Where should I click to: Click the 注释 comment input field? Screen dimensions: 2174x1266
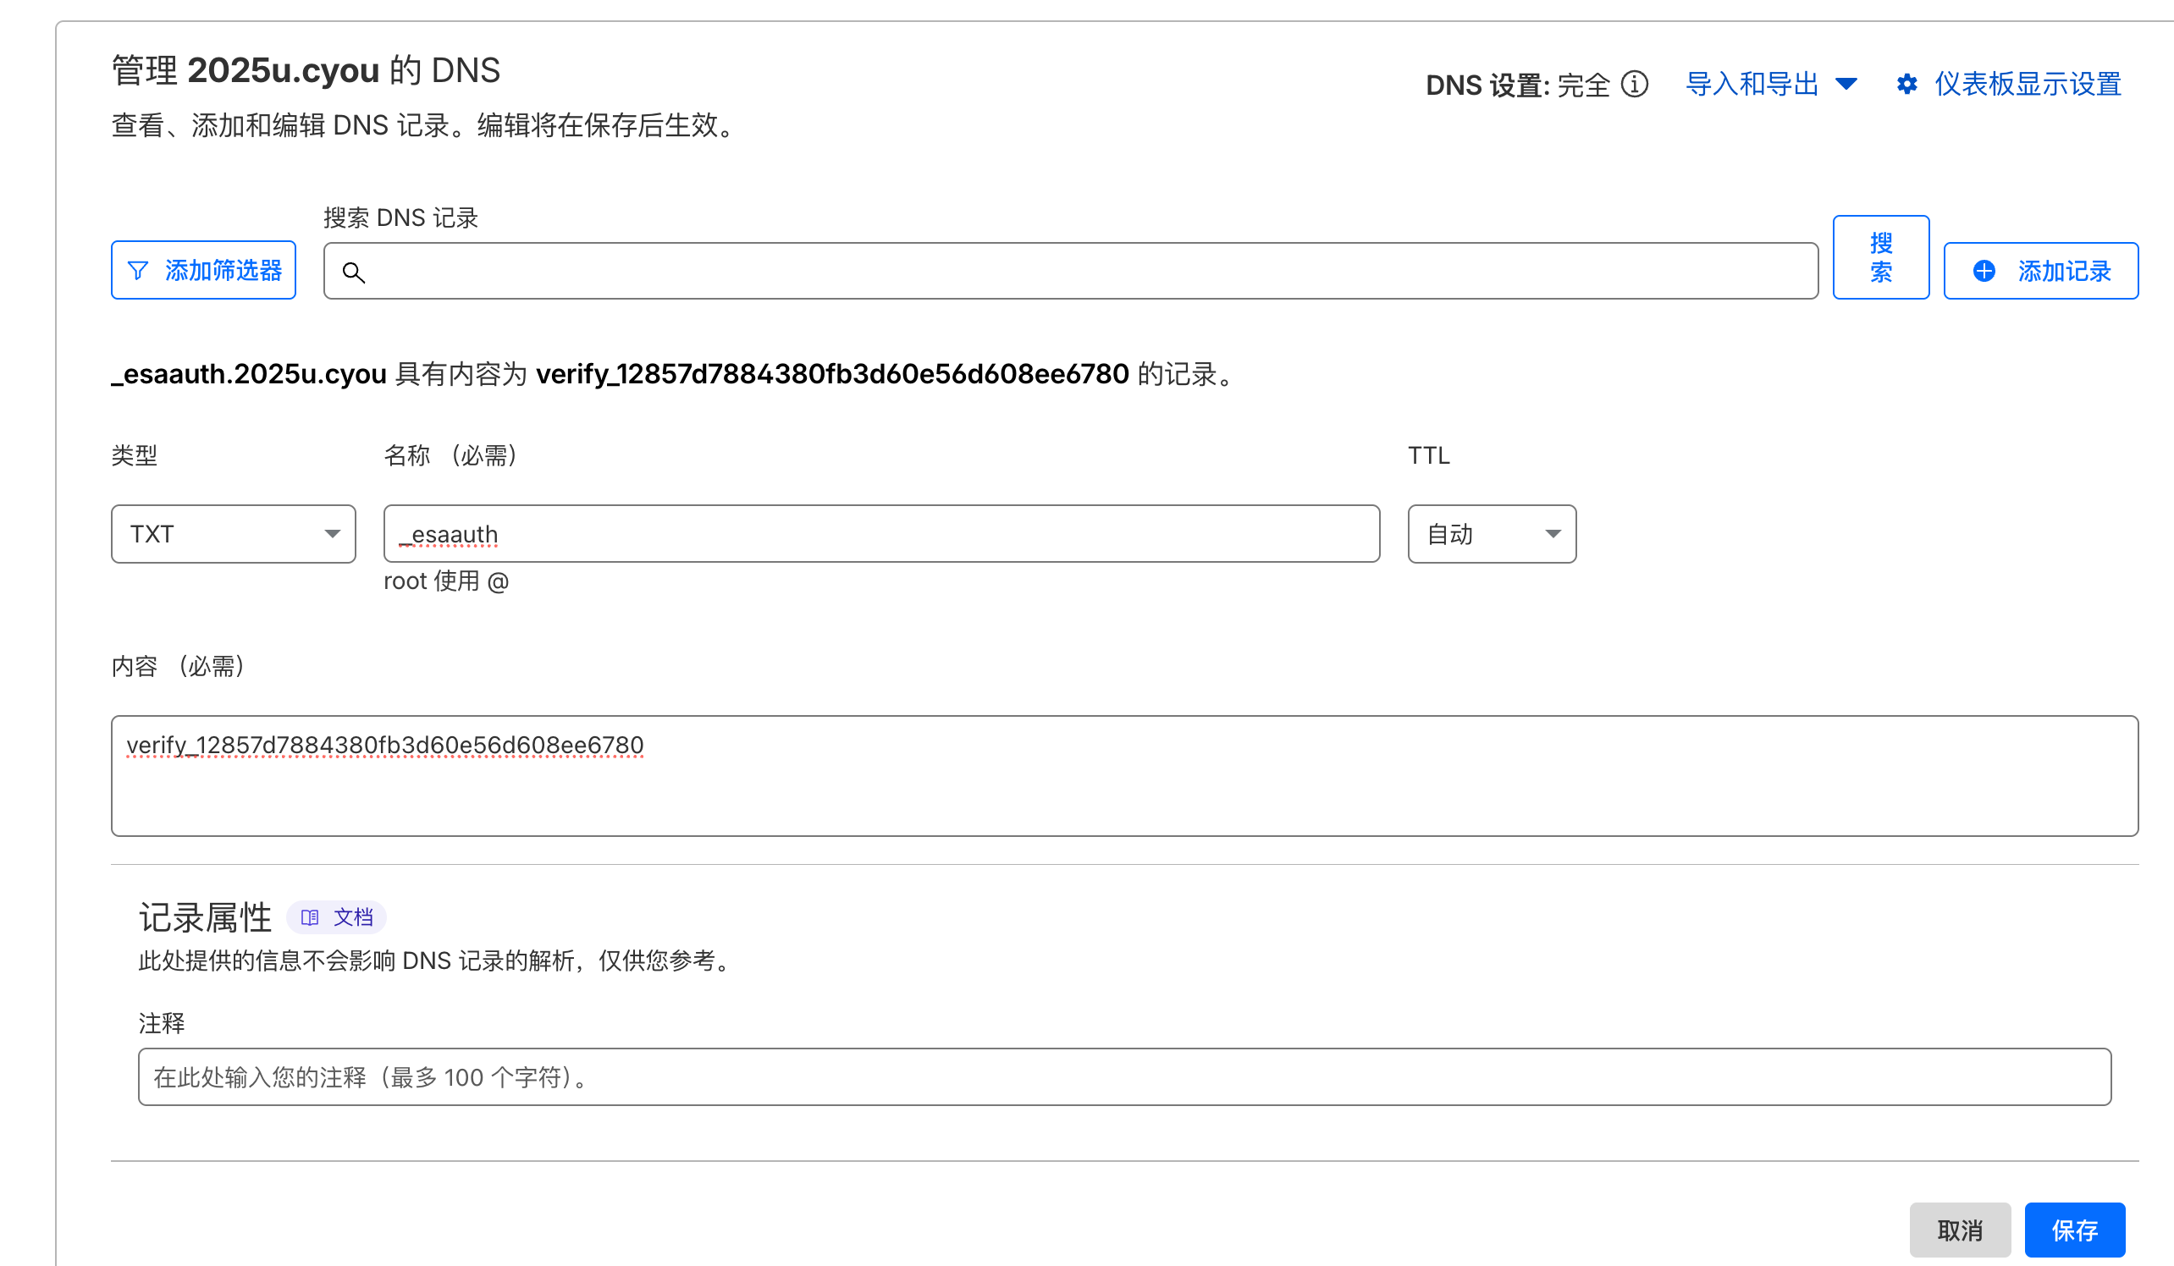(x=1123, y=1077)
